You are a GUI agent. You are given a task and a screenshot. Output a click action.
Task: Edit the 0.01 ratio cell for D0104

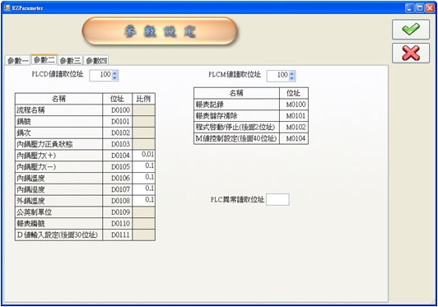coord(143,155)
